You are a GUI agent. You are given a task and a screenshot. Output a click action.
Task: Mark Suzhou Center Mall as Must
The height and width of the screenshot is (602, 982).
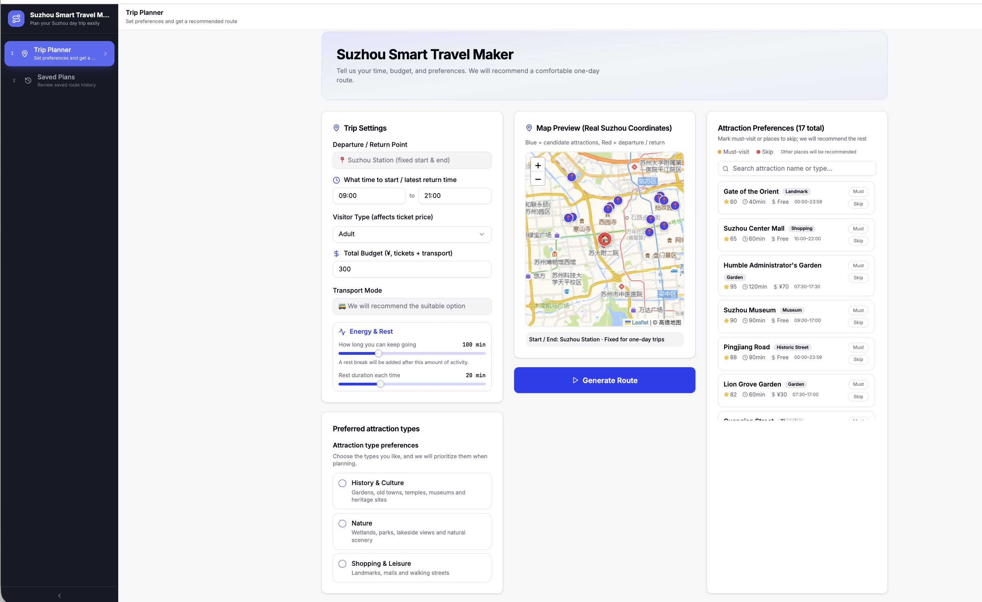pos(858,229)
